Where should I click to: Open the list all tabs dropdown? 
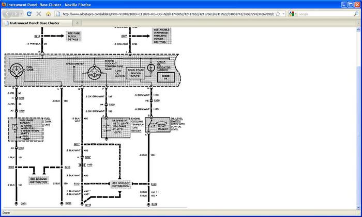pos(358,23)
